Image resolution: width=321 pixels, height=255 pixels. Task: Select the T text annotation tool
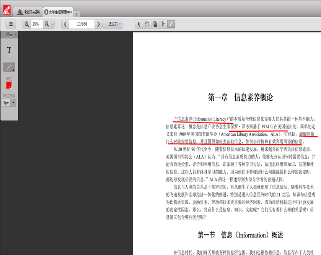click(9, 50)
